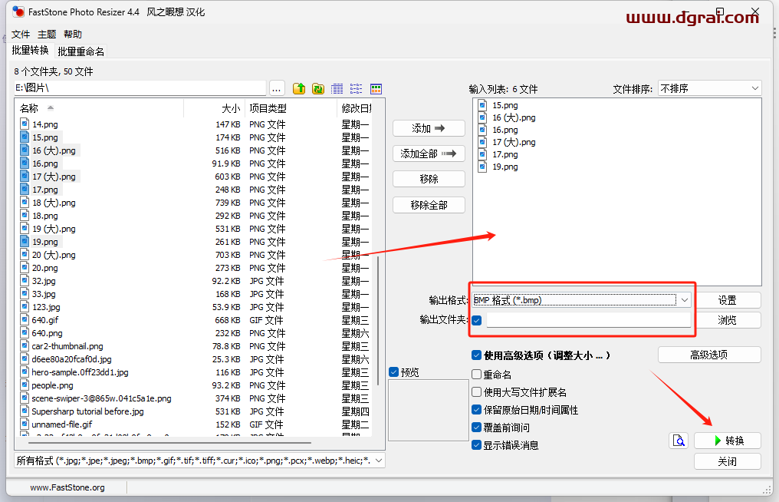Click the 关闭 button
Screen dimensions: 779x502
[728, 461]
